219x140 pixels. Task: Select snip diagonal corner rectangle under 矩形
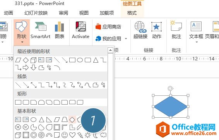tap(49, 102)
